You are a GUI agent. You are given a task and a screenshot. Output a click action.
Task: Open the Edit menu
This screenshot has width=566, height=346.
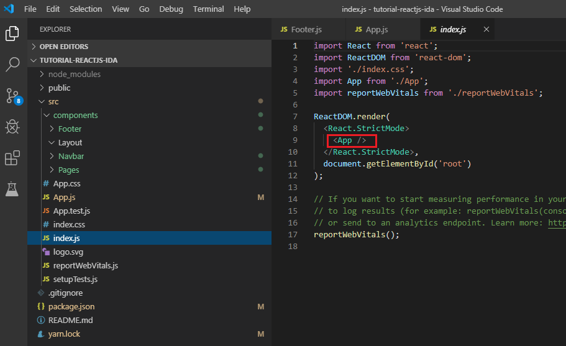53,9
